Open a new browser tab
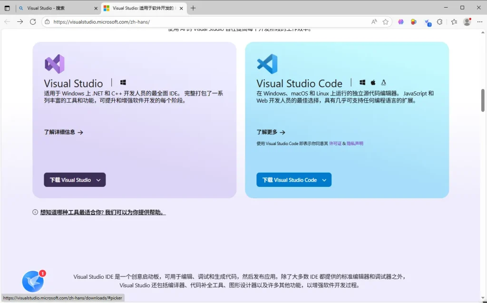 193,8
